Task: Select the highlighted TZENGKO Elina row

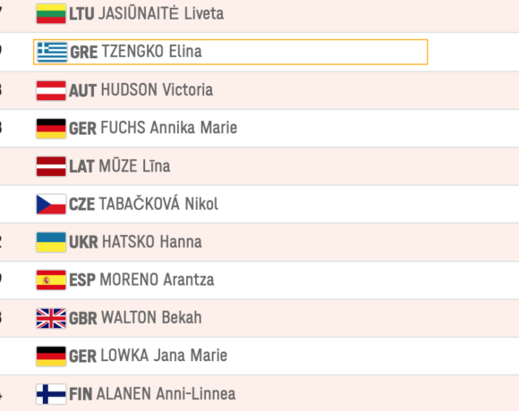Action: (x=230, y=52)
